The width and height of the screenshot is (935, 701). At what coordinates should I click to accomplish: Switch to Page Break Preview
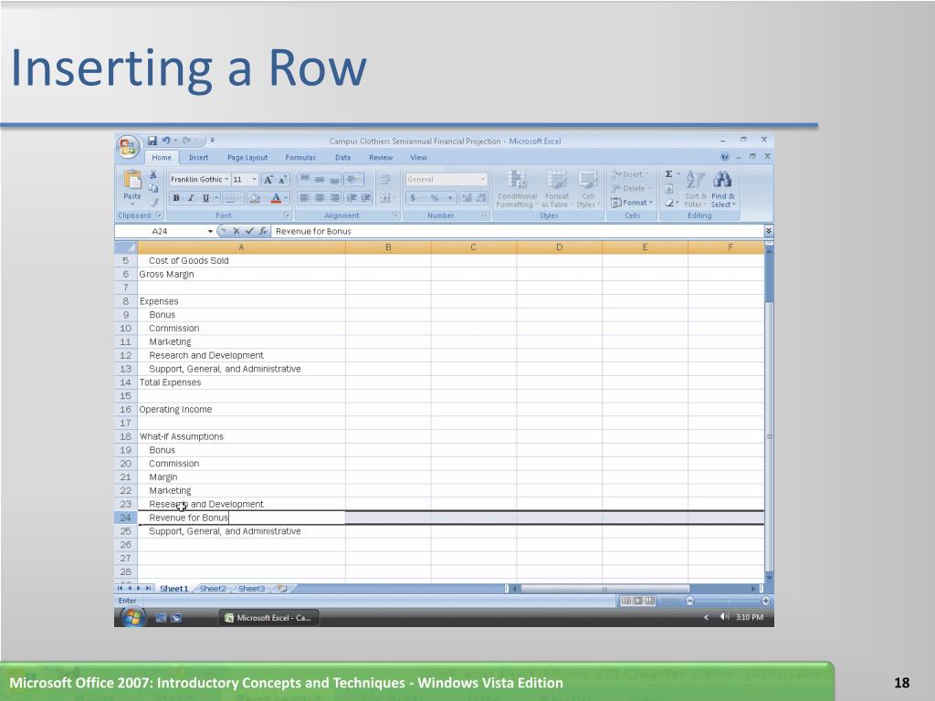click(649, 601)
